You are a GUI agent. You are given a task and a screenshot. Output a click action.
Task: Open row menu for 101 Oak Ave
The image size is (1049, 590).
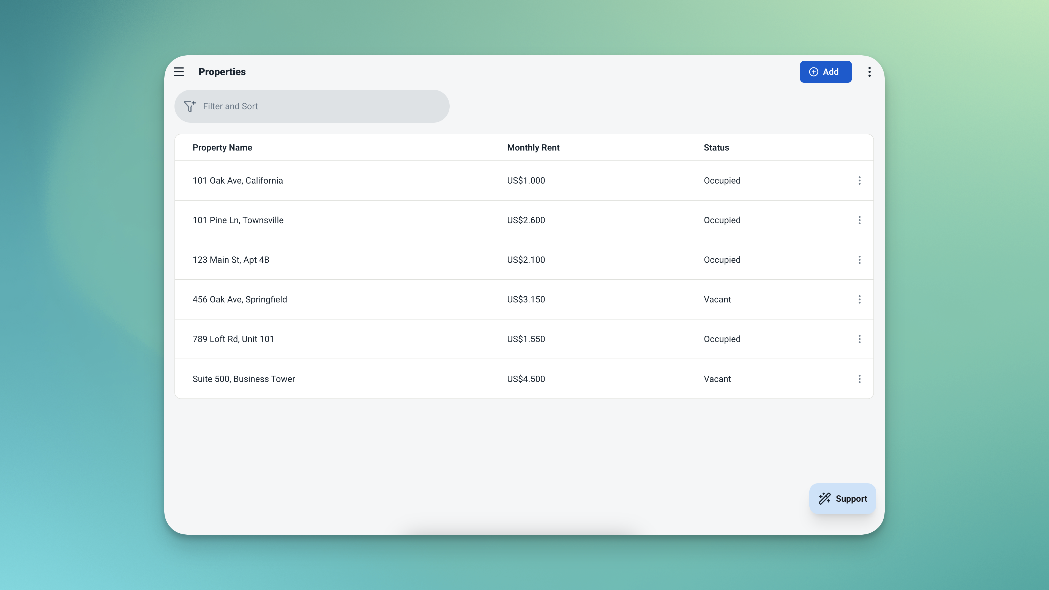pyautogui.click(x=859, y=180)
